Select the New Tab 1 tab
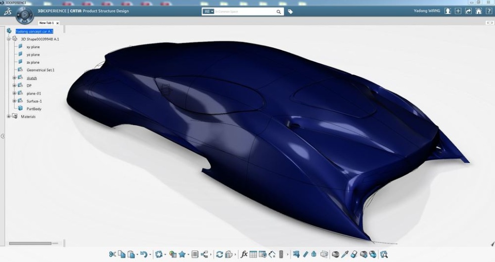 click(46, 23)
